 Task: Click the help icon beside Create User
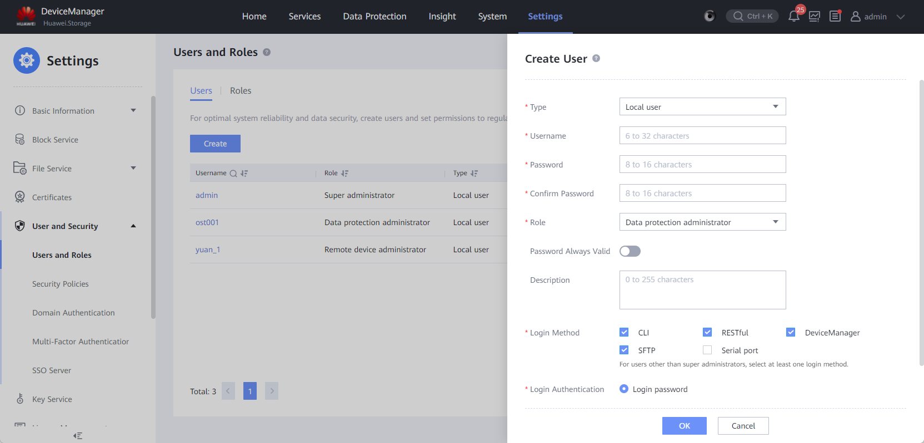pos(596,58)
